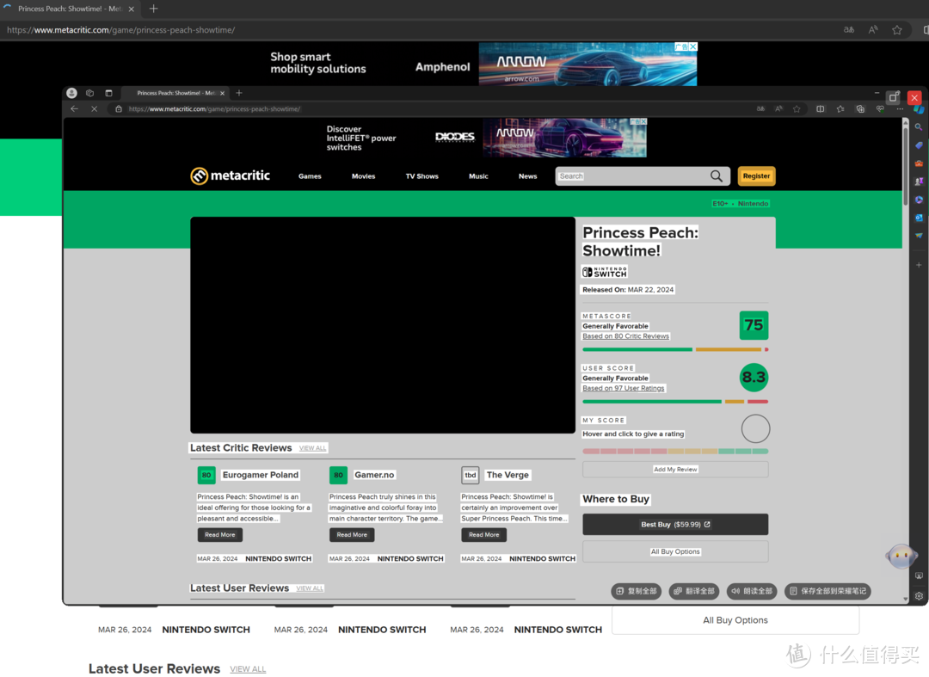Open the Edge three-dots settings menu
The width and height of the screenshot is (929, 677).
point(899,109)
